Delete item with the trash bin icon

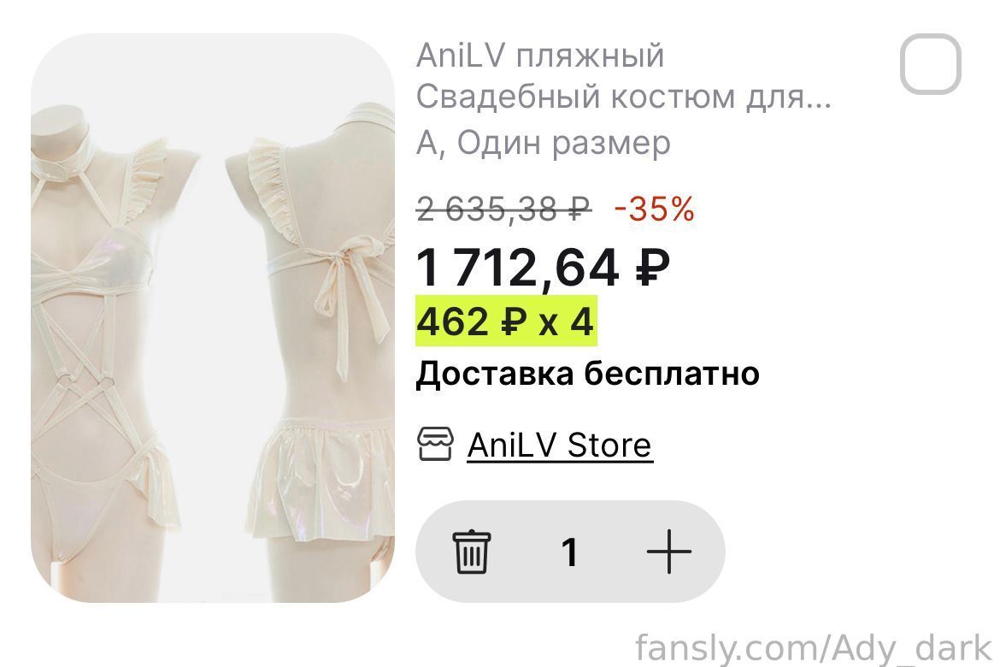coord(472,552)
